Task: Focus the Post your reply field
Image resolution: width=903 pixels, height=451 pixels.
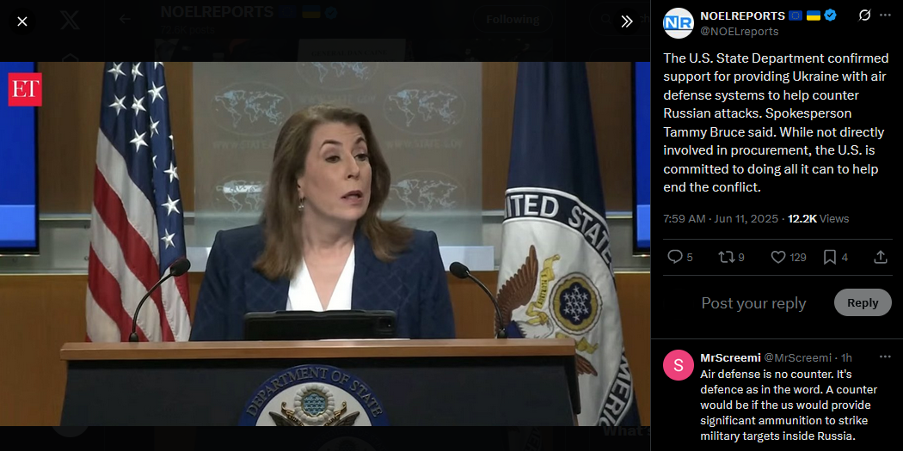Action: [x=753, y=303]
